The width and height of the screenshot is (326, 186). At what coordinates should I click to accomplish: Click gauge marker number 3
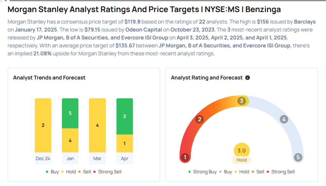click(x=242, y=101)
